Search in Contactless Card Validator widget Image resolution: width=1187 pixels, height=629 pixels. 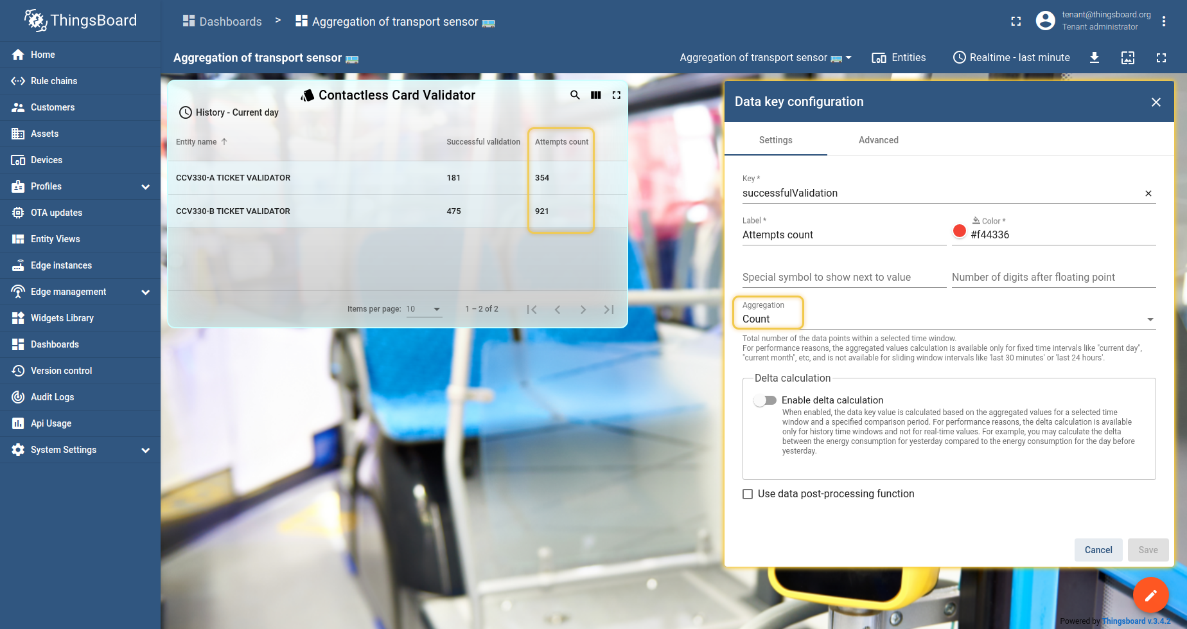pyautogui.click(x=575, y=95)
